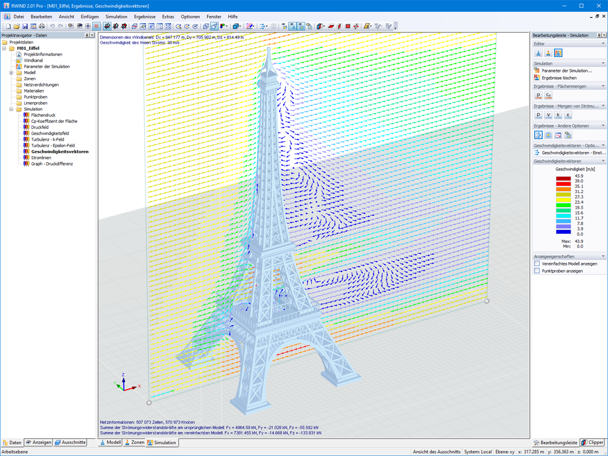Click the redo arrow in toolbar

[x=61, y=26]
